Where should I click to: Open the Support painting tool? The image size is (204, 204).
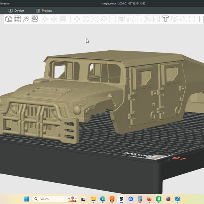(130, 19)
